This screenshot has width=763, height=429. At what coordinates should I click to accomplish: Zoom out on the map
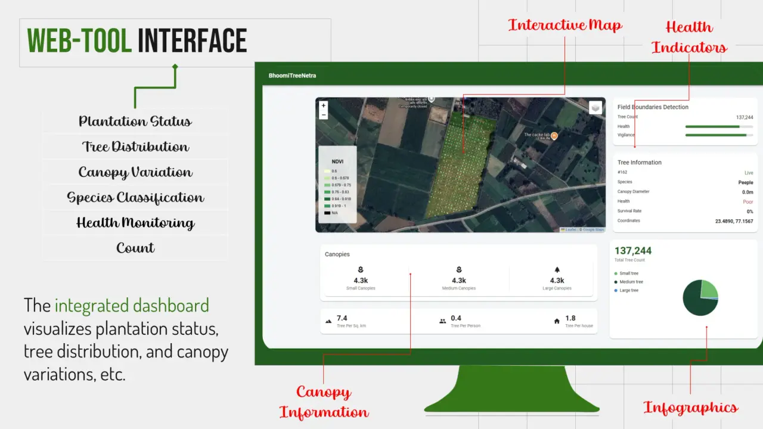pos(324,115)
